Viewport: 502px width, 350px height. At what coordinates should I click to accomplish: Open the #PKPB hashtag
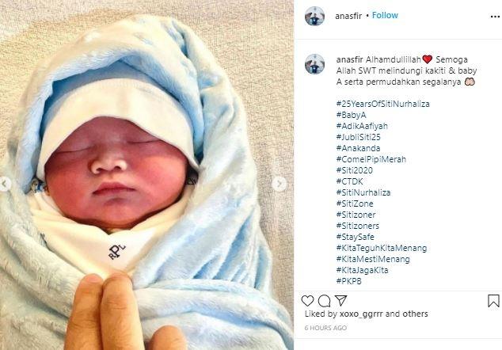click(x=348, y=281)
